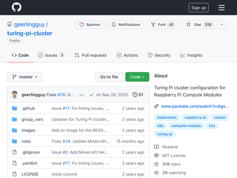237x178 pixels.
Task: Click the fork count badge 41
Action: coord(171,24)
